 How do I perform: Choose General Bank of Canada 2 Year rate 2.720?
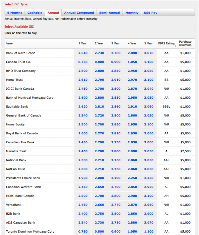click(99, 116)
